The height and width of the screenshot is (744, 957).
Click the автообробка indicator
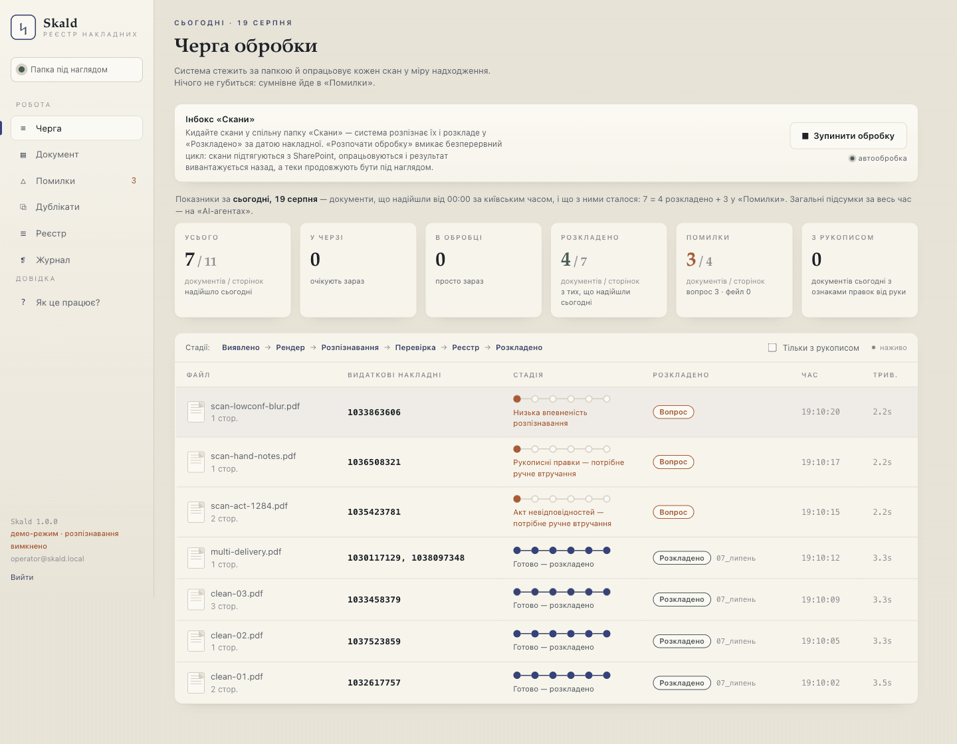[877, 158]
